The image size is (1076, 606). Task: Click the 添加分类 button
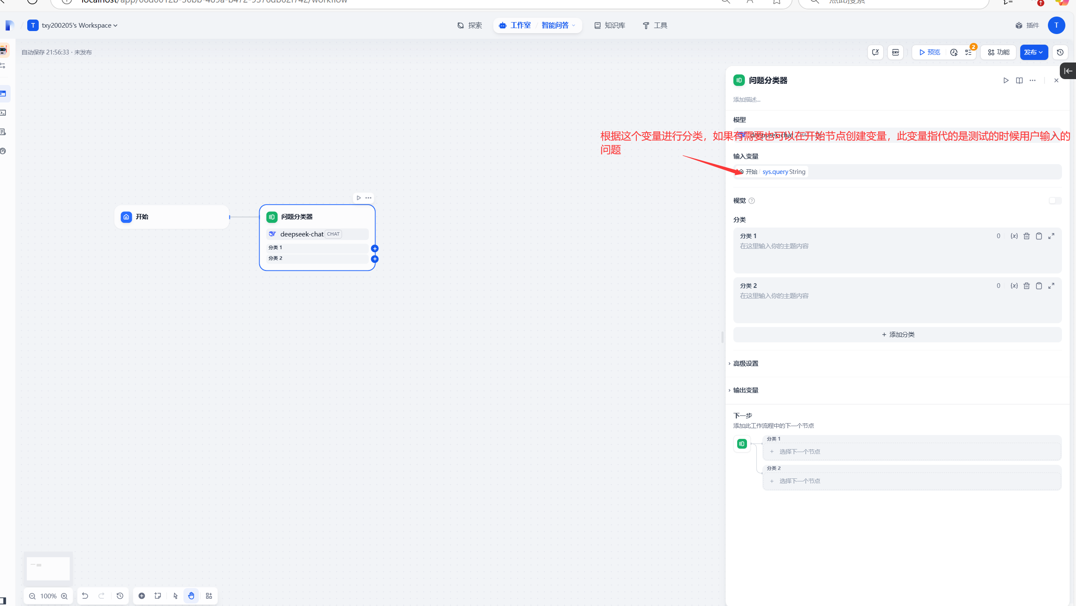click(897, 335)
